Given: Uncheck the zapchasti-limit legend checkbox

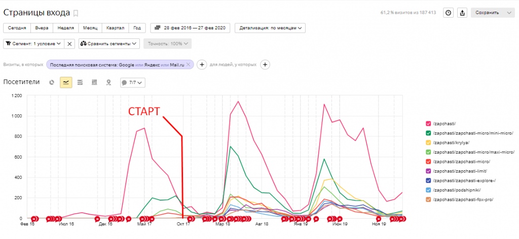Looking at the screenshot, I should [x=428, y=171].
